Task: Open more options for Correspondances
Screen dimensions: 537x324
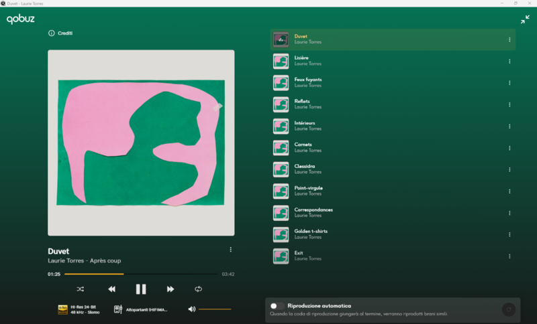Action: 509,213
